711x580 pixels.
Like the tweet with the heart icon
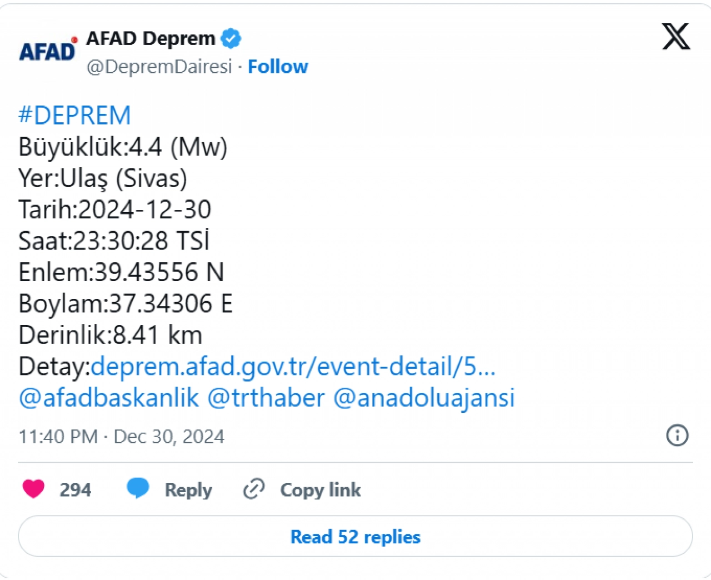coord(33,489)
